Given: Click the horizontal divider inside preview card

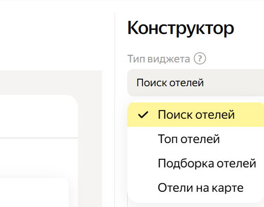Looking at the screenshot, I should pos(39,138).
